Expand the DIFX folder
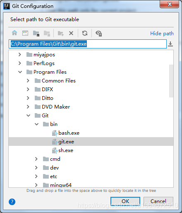 (x=28, y=90)
